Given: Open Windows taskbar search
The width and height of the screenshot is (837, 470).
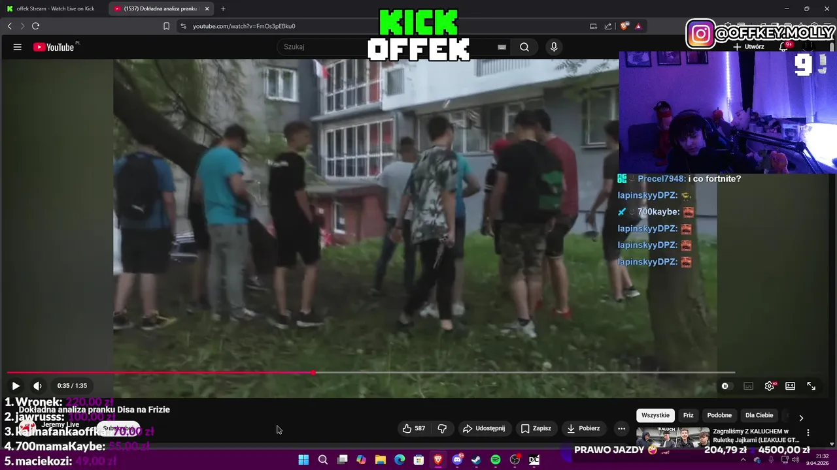Looking at the screenshot, I should coord(323,460).
